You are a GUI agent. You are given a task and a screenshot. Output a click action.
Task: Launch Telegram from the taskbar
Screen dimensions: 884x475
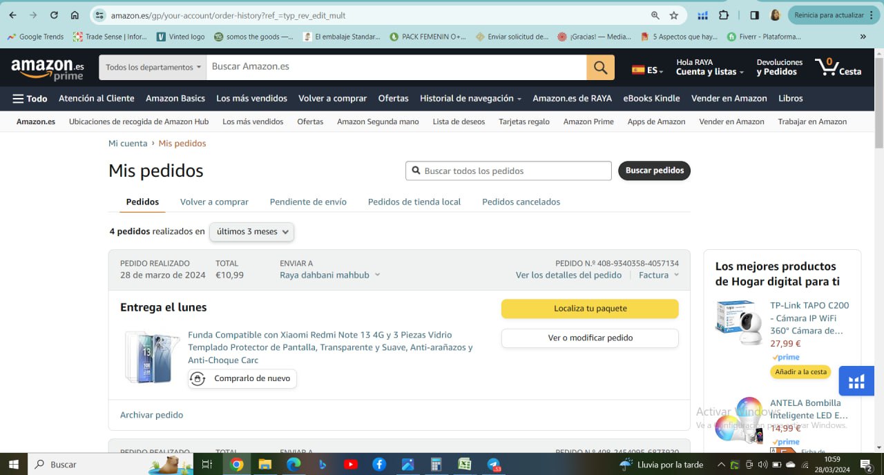click(494, 465)
